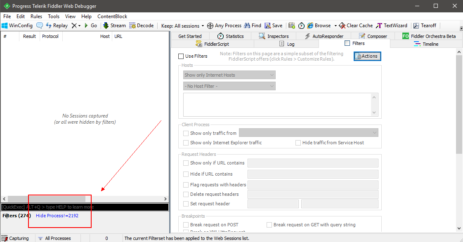Open the client process combo box
463x242 pixels.
308,133
